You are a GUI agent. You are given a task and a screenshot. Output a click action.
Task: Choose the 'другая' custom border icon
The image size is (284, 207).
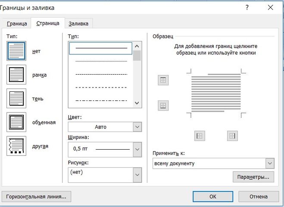pos(16,146)
